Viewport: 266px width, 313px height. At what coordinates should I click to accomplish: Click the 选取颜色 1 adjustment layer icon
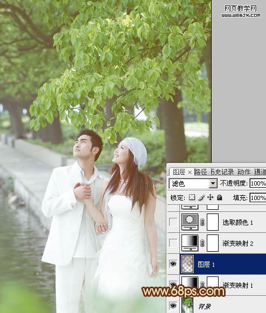point(190,222)
